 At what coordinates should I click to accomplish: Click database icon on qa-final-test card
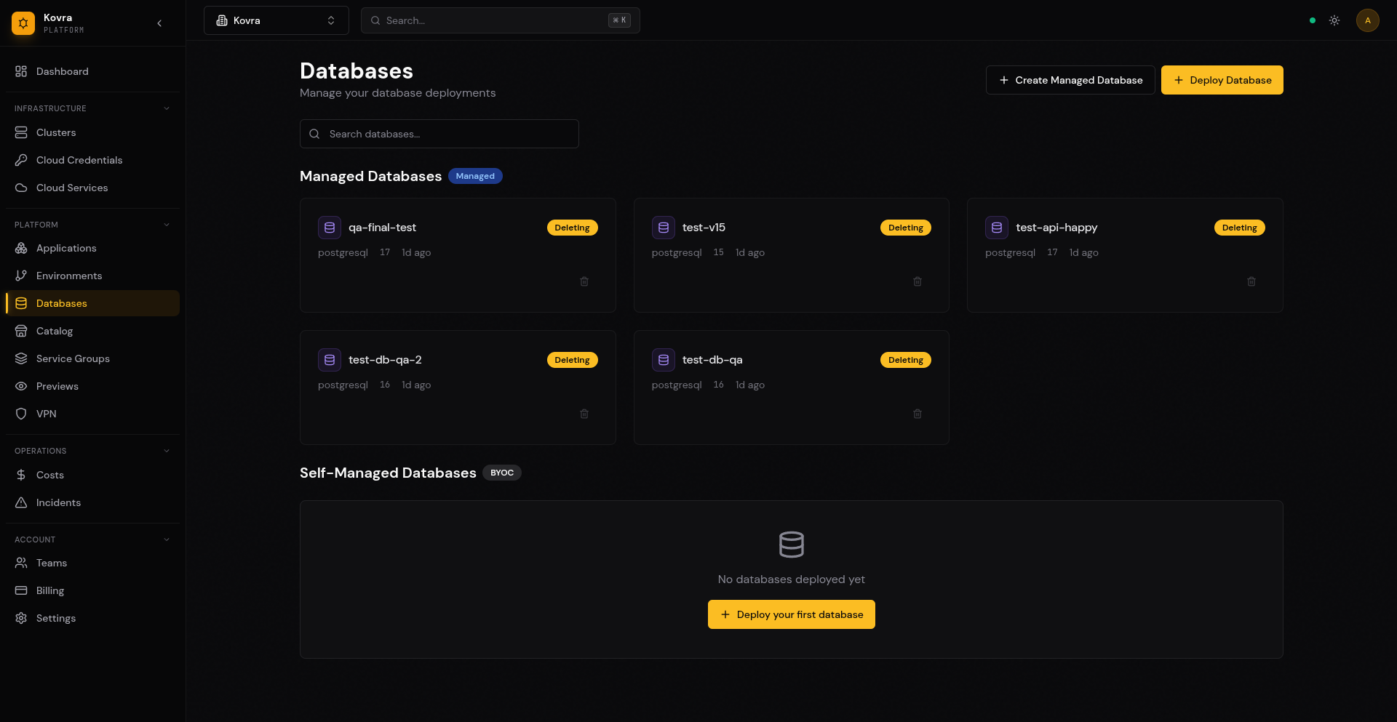(x=330, y=228)
